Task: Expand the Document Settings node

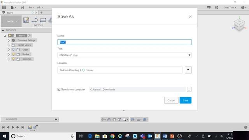Action: click(x=9, y=40)
